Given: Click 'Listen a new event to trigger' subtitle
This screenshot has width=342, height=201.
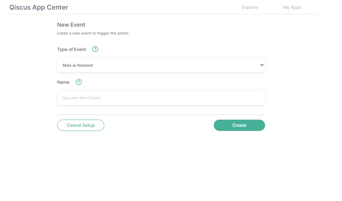Looking at the screenshot, I should coord(93,33).
